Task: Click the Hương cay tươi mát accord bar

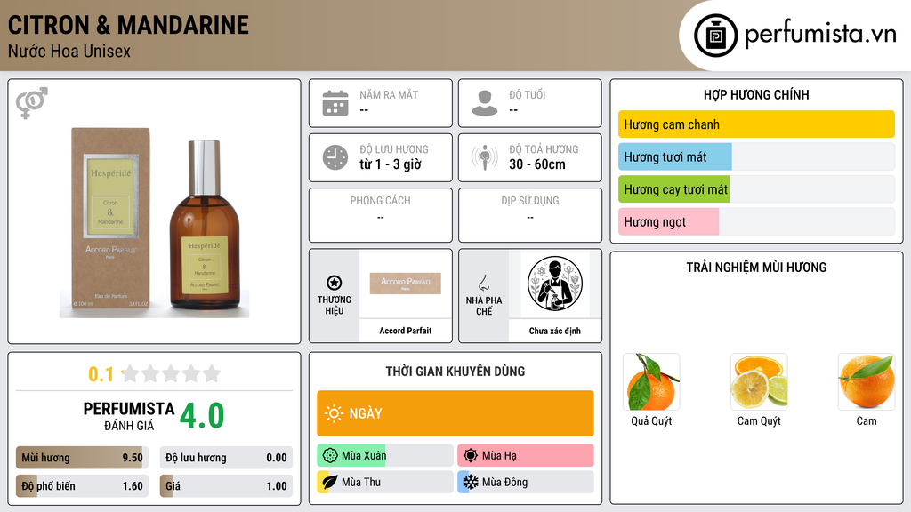Action: tap(756, 189)
